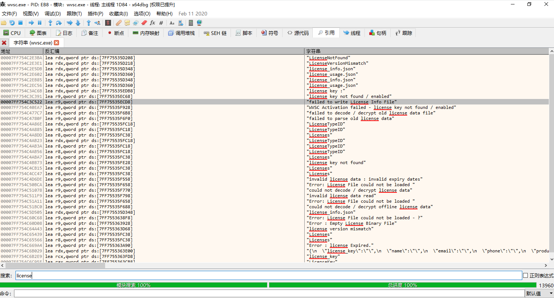Open the calculator icon
Image resolution: width=554 pixels, height=298 pixels.
coord(191,23)
